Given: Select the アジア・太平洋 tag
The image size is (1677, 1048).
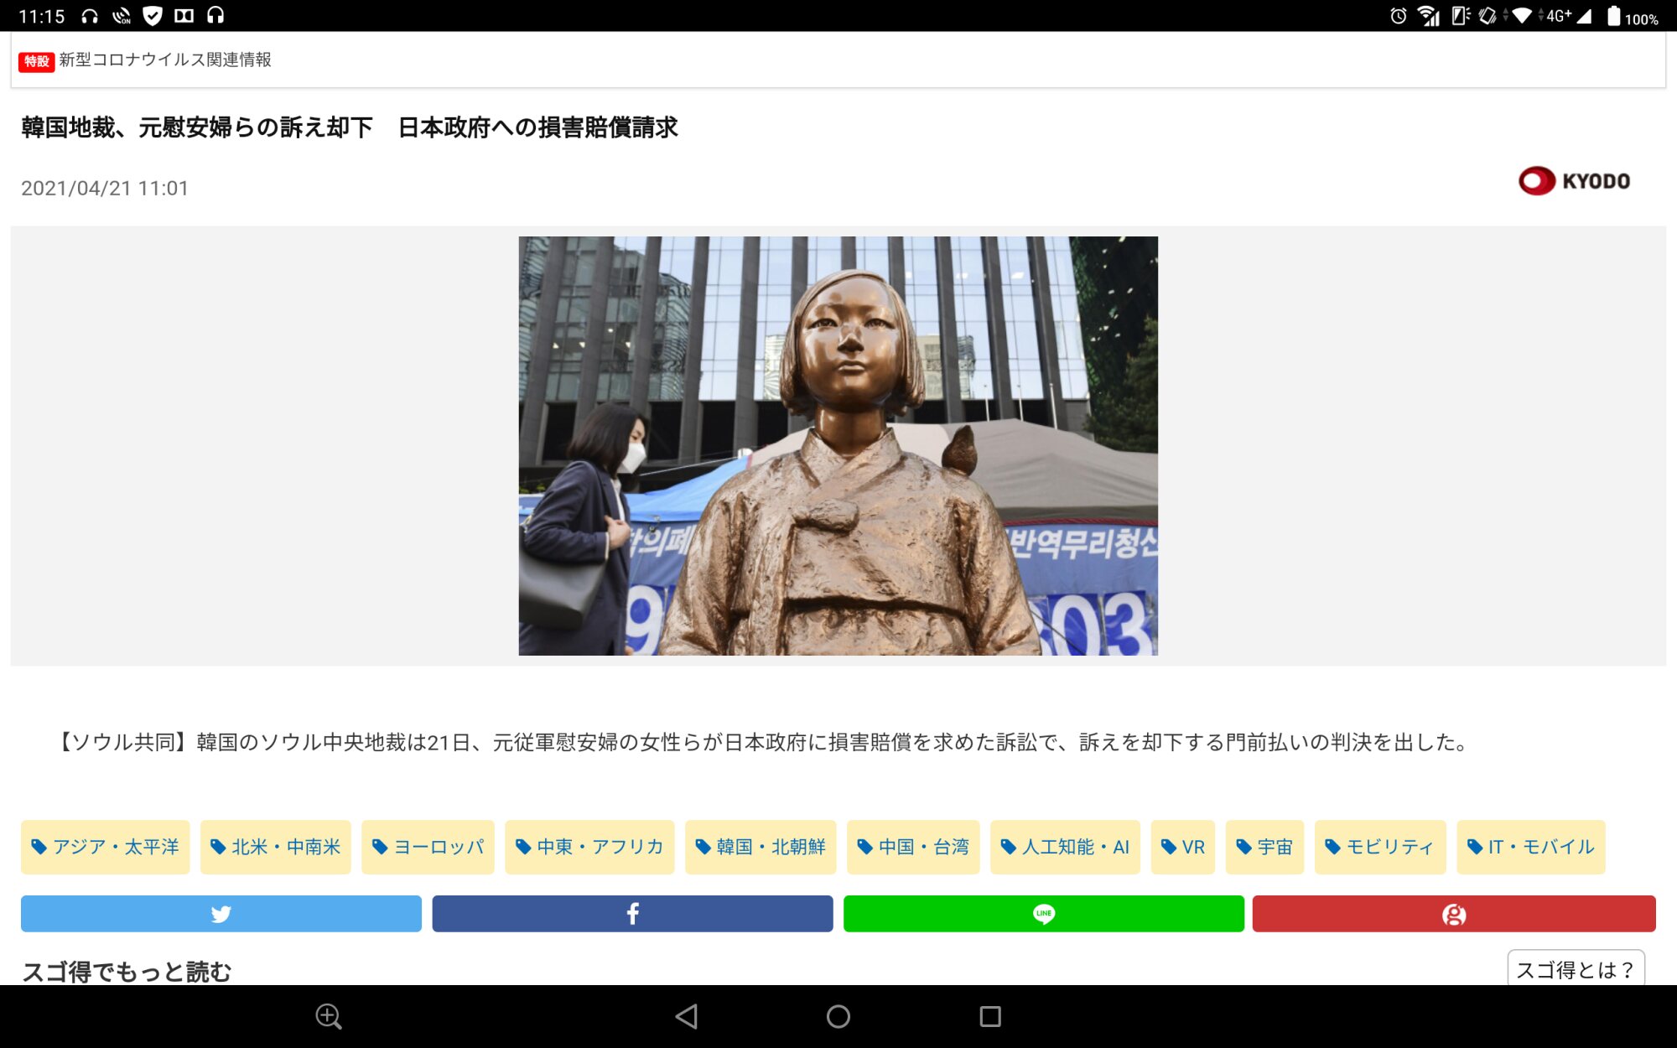Looking at the screenshot, I should point(106,847).
